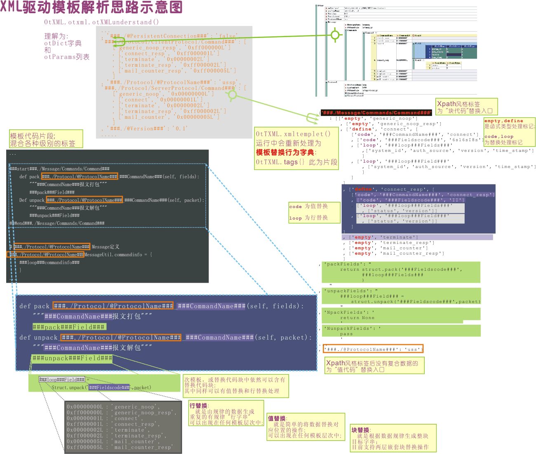Click the attribute icon beside MessageName in XML tree

tap(346, 25)
